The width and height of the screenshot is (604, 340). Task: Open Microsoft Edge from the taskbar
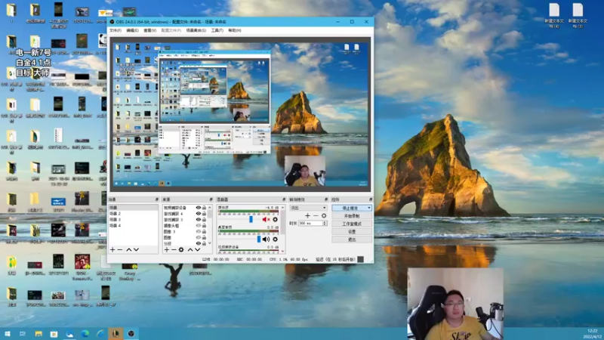(85, 333)
